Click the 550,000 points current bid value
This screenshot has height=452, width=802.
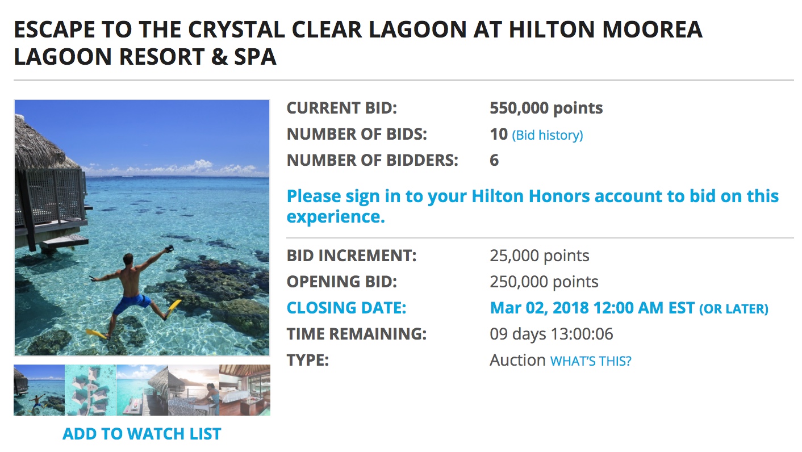coord(546,108)
